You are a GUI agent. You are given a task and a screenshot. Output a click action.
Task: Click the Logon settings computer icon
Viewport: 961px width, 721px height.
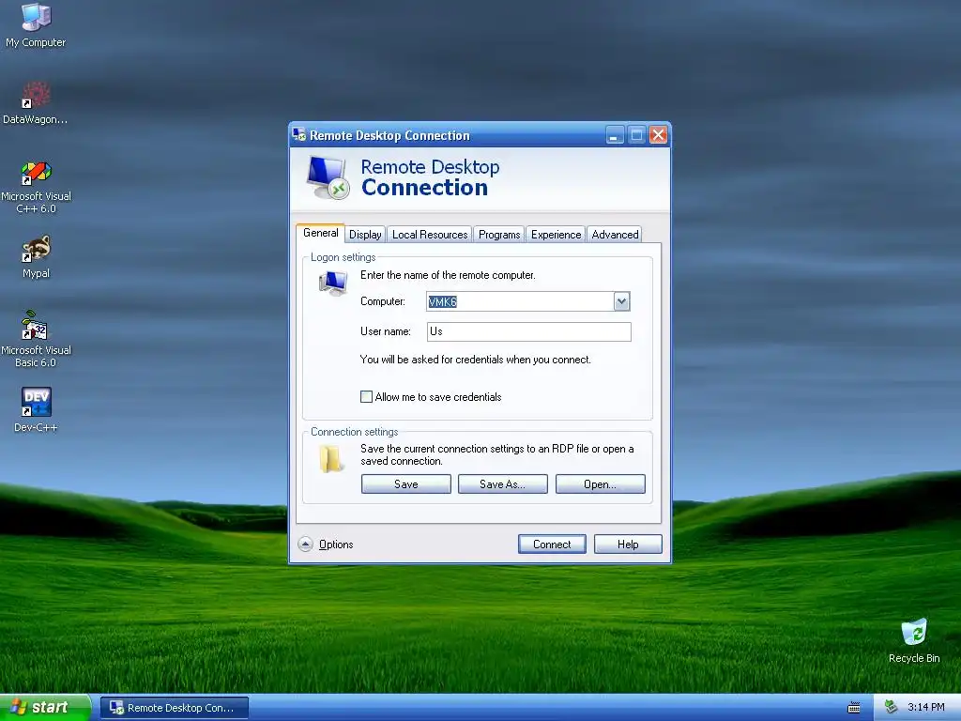pyautogui.click(x=333, y=284)
